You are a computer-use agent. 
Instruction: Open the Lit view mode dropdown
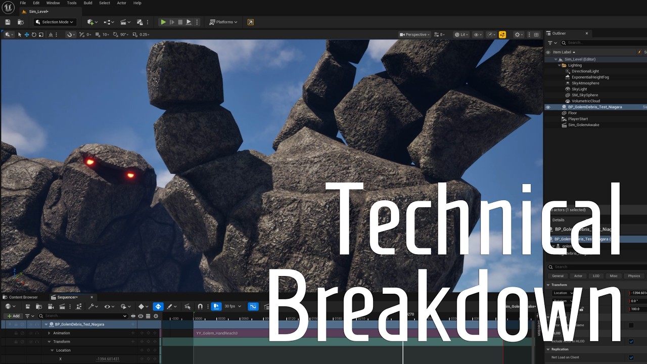pyautogui.click(x=460, y=35)
